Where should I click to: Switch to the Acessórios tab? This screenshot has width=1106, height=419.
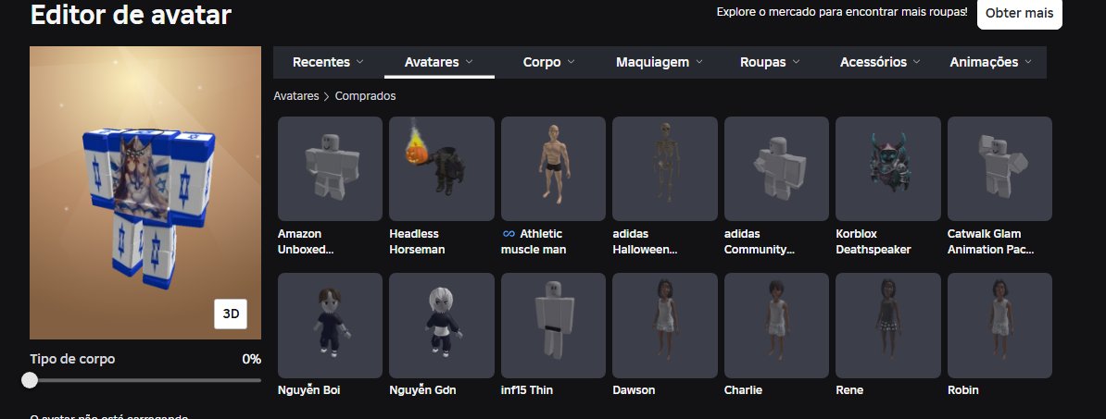click(880, 62)
